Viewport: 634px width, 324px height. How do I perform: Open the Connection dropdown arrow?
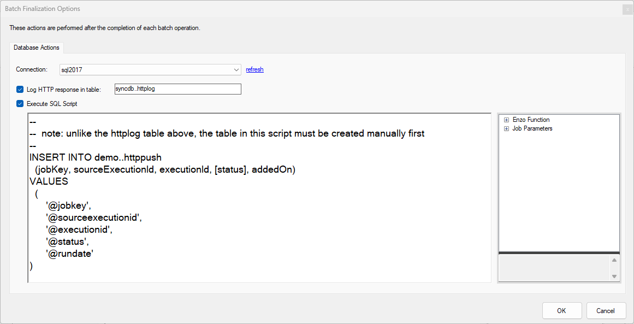point(236,70)
